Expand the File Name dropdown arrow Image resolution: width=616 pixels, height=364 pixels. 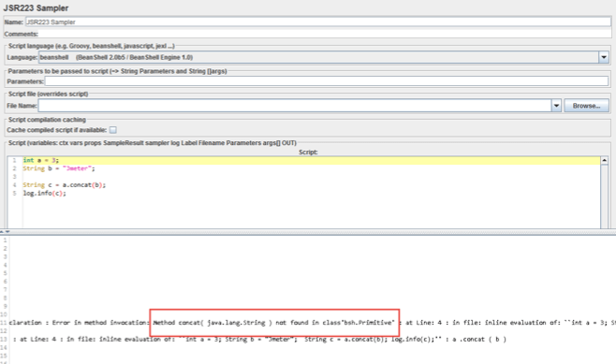(x=556, y=106)
